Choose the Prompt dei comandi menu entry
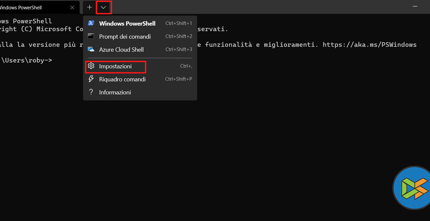 click(x=125, y=36)
